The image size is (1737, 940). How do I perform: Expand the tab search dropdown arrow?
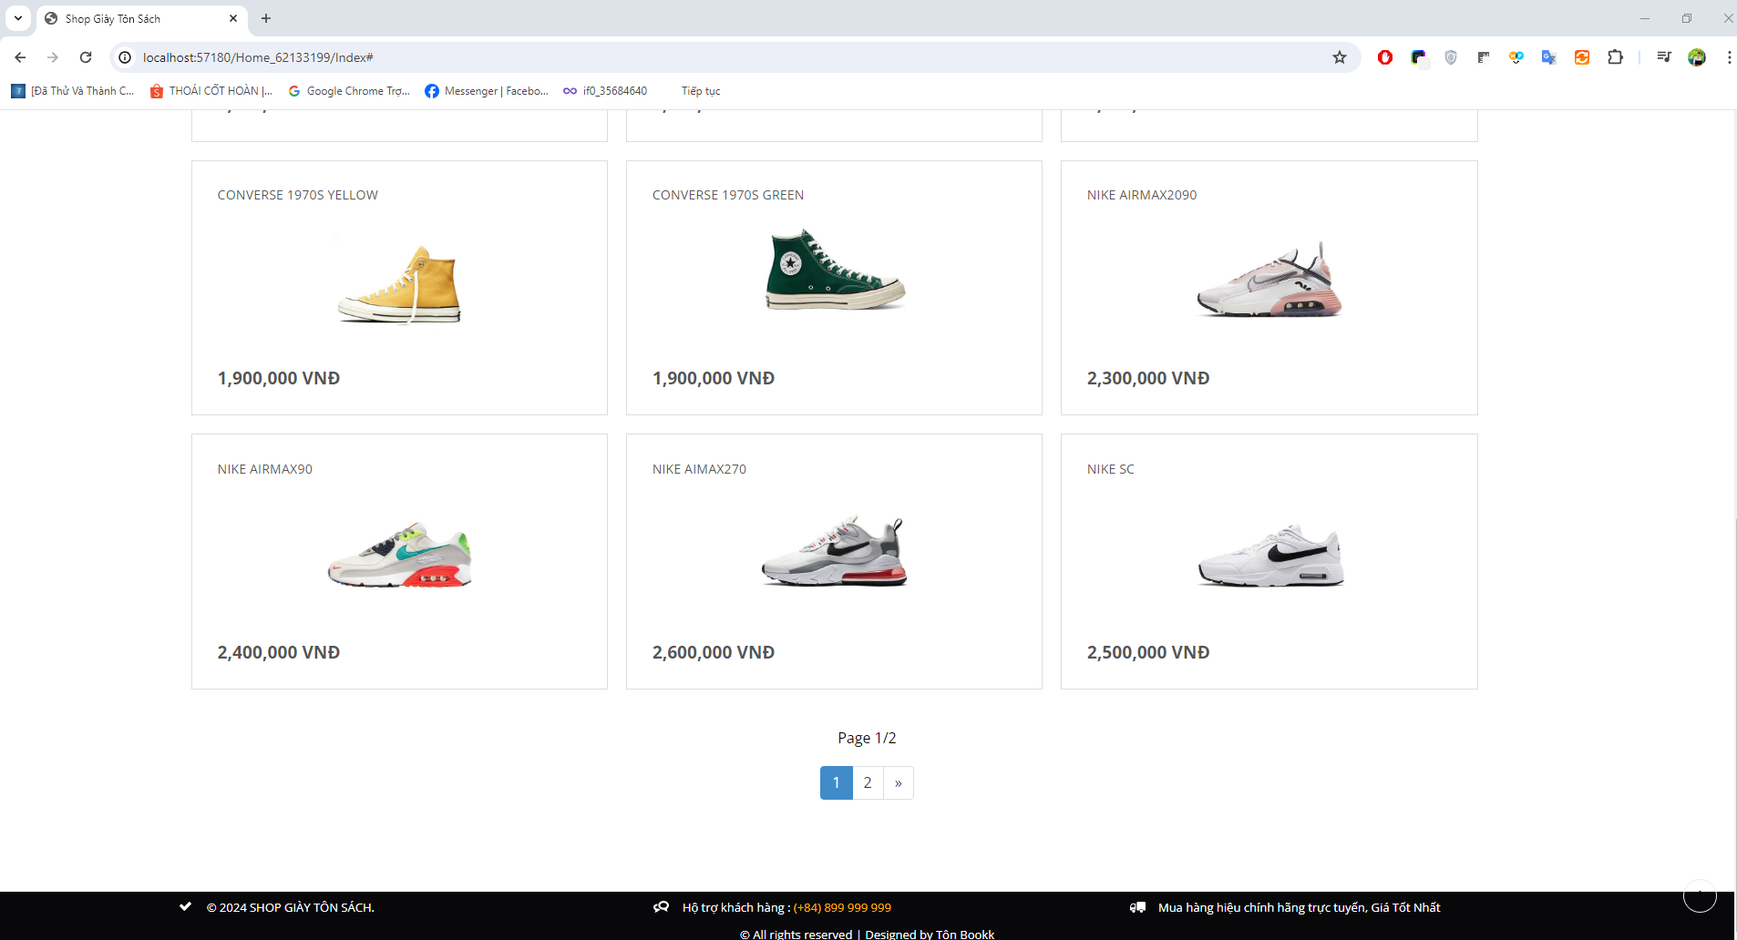pos(18,18)
